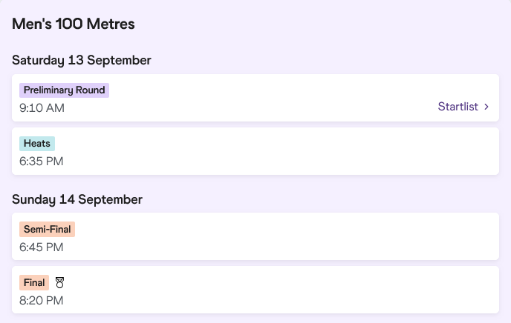Select the Saturday 13 September heading
The height and width of the screenshot is (323, 511).
click(82, 61)
